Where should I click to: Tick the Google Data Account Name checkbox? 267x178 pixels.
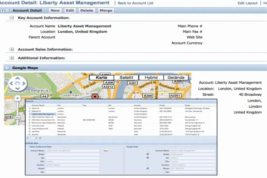pos(148,151)
